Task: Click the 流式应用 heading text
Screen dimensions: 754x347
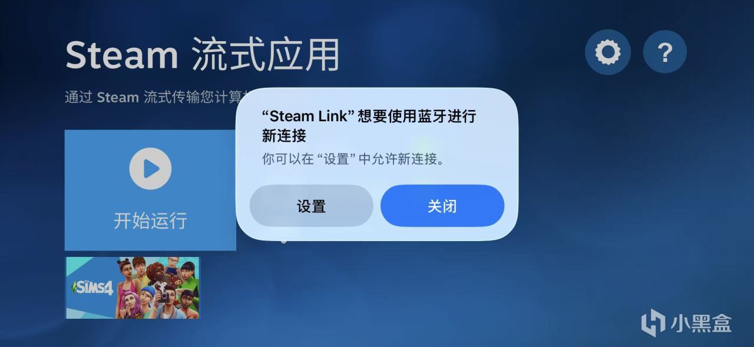Action: (266, 55)
